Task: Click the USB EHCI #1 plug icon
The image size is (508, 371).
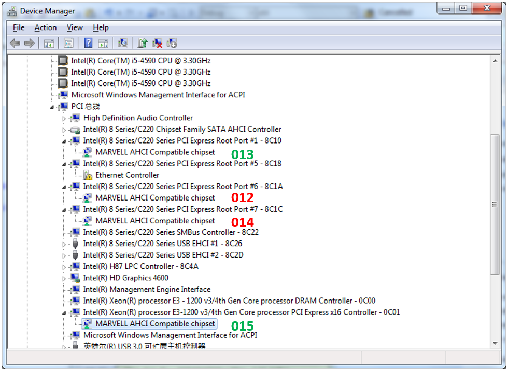Action: tap(75, 244)
